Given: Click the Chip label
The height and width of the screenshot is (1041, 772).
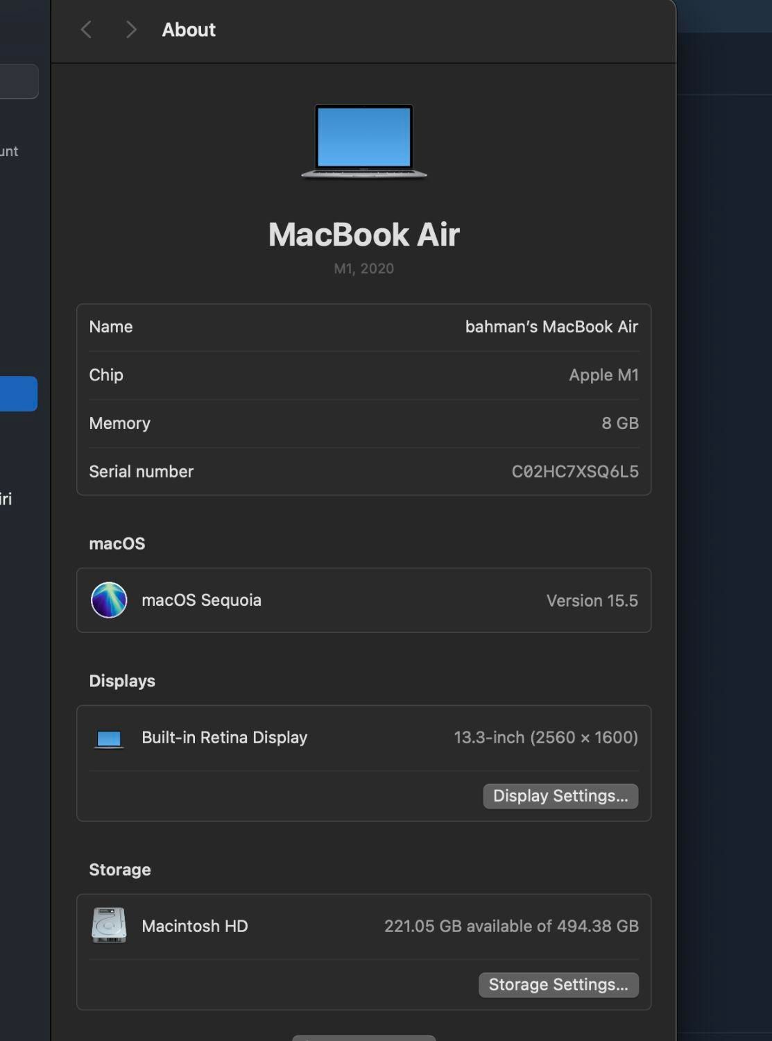Looking at the screenshot, I should click(x=106, y=375).
